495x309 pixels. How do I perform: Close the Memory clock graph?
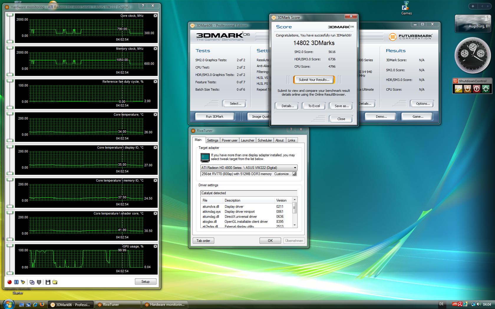pyautogui.click(x=155, y=49)
